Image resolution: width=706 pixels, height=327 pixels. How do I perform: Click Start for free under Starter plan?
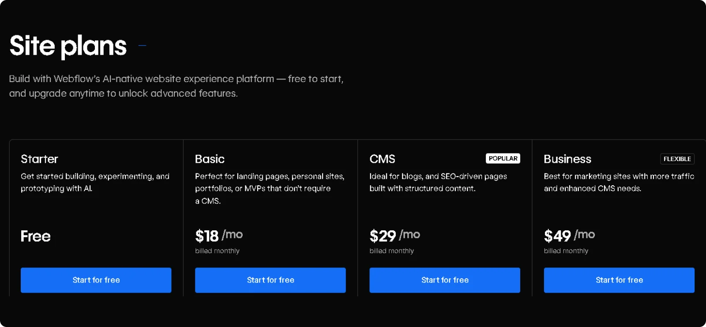(x=96, y=280)
